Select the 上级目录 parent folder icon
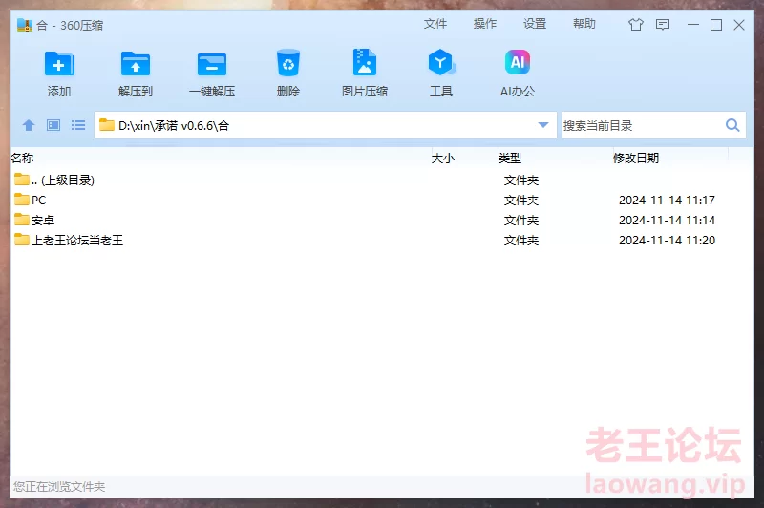 21,180
